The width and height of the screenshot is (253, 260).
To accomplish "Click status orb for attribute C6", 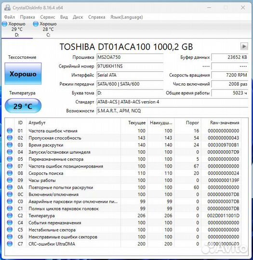I will [x=10, y=237].
